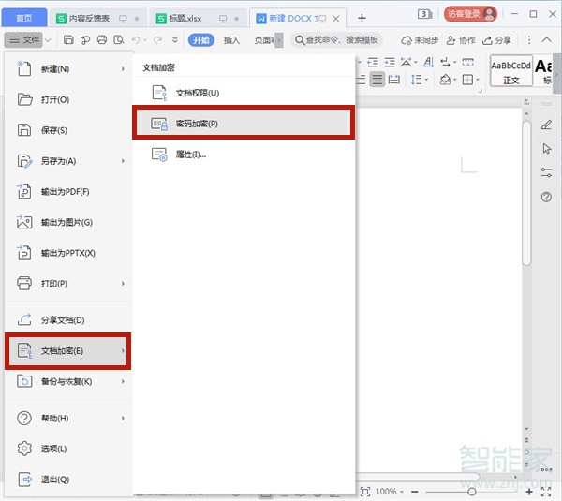This screenshot has width=562, height=501.
Task: Open the more options vertical dots
Action: click(529, 39)
